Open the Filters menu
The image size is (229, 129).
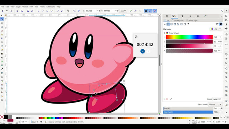click(x=42, y=7)
